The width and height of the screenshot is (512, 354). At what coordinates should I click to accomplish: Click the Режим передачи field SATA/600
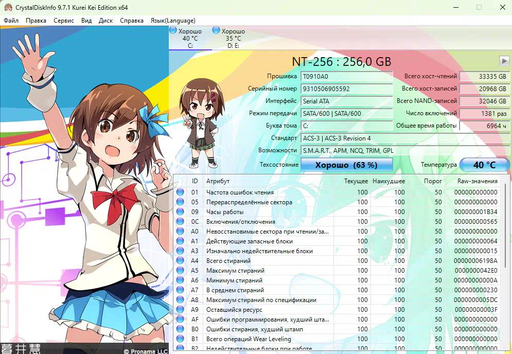[x=346, y=114]
